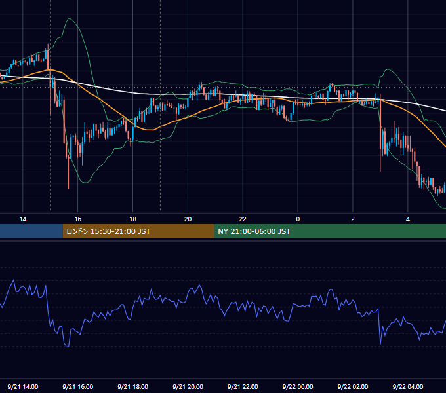Click the blue session bar before London
Viewport: 446px width, 393px height.
coord(31,231)
